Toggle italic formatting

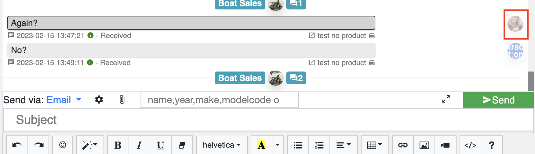coord(139,145)
